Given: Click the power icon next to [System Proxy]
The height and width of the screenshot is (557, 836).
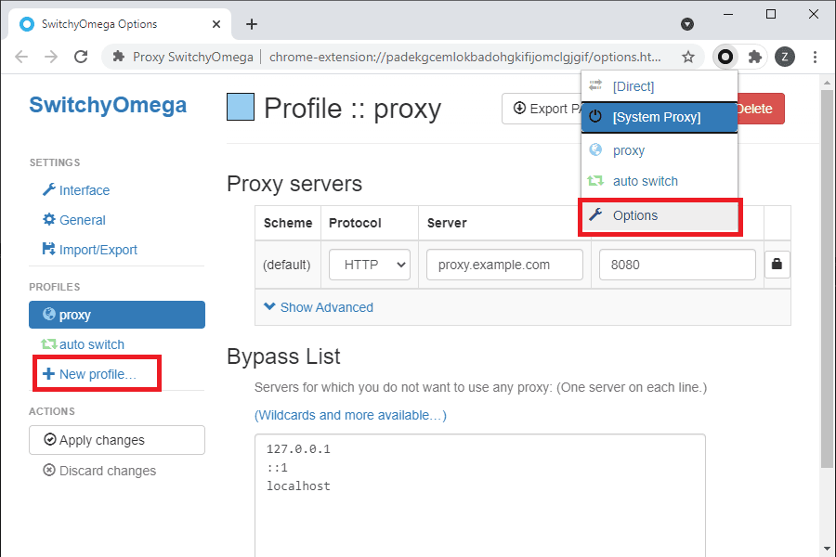Looking at the screenshot, I should (x=595, y=117).
